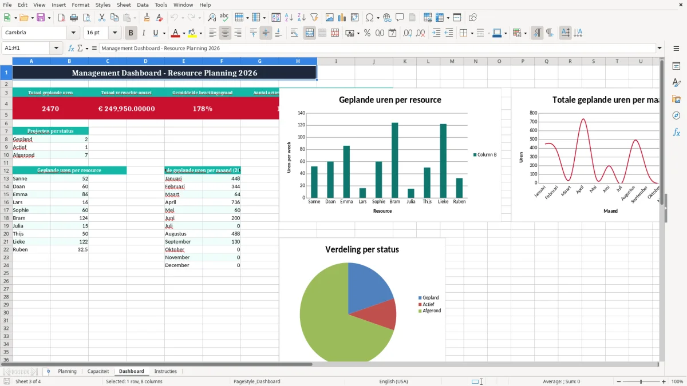Apply yellow background color
687x386 pixels.
point(193,33)
